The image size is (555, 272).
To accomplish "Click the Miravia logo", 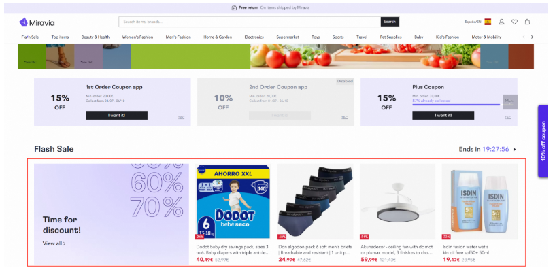I will click(37, 22).
